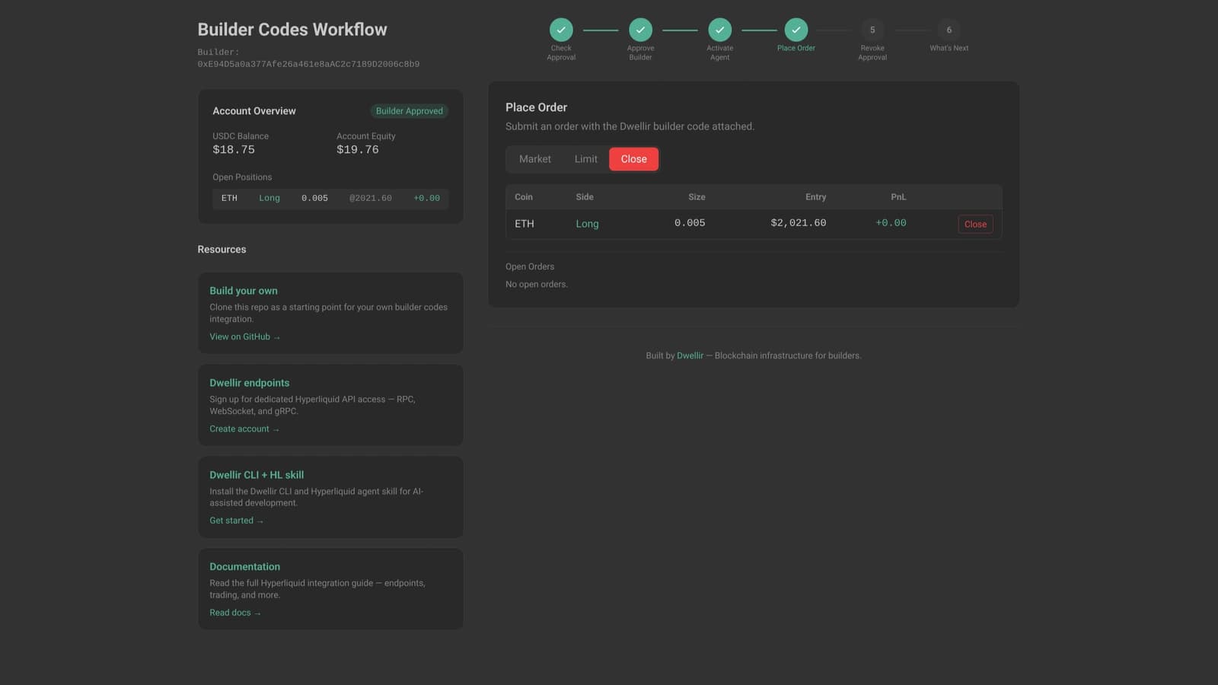The height and width of the screenshot is (685, 1218).
Task: Click the Close button on ETH position
Action: pos(975,224)
